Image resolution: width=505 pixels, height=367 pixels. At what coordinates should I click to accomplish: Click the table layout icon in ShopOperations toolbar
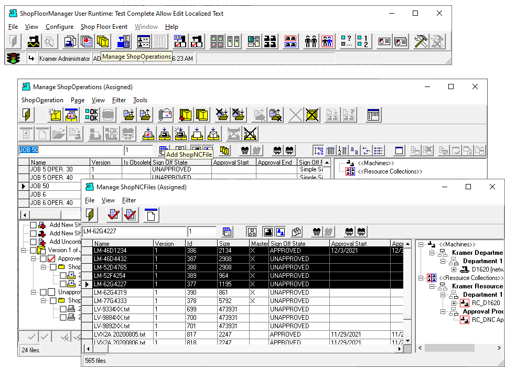(x=373, y=115)
